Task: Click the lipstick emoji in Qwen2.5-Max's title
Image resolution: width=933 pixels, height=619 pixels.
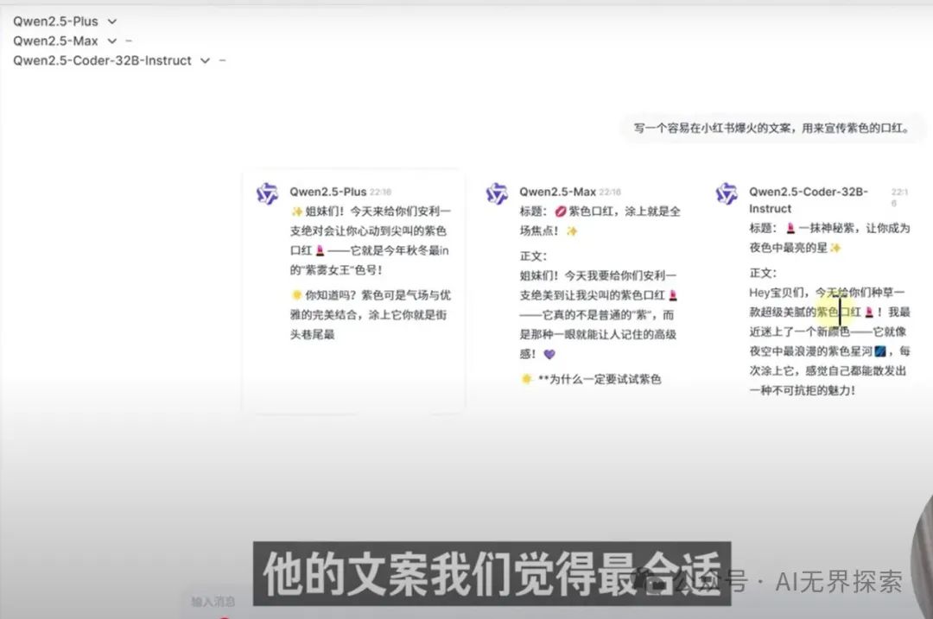Action: pos(562,211)
